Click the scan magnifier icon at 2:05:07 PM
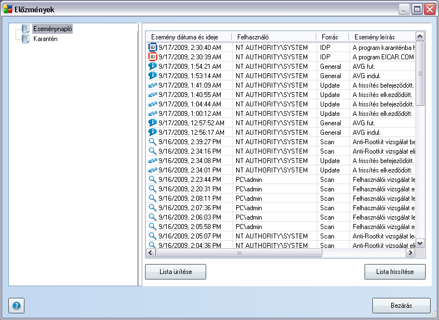 152,236
